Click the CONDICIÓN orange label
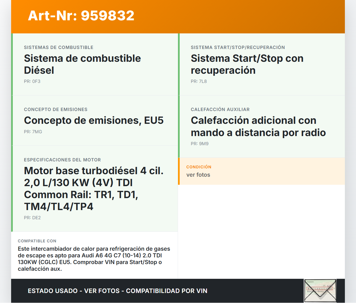The width and height of the screenshot is (356, 303). [199, 167]
